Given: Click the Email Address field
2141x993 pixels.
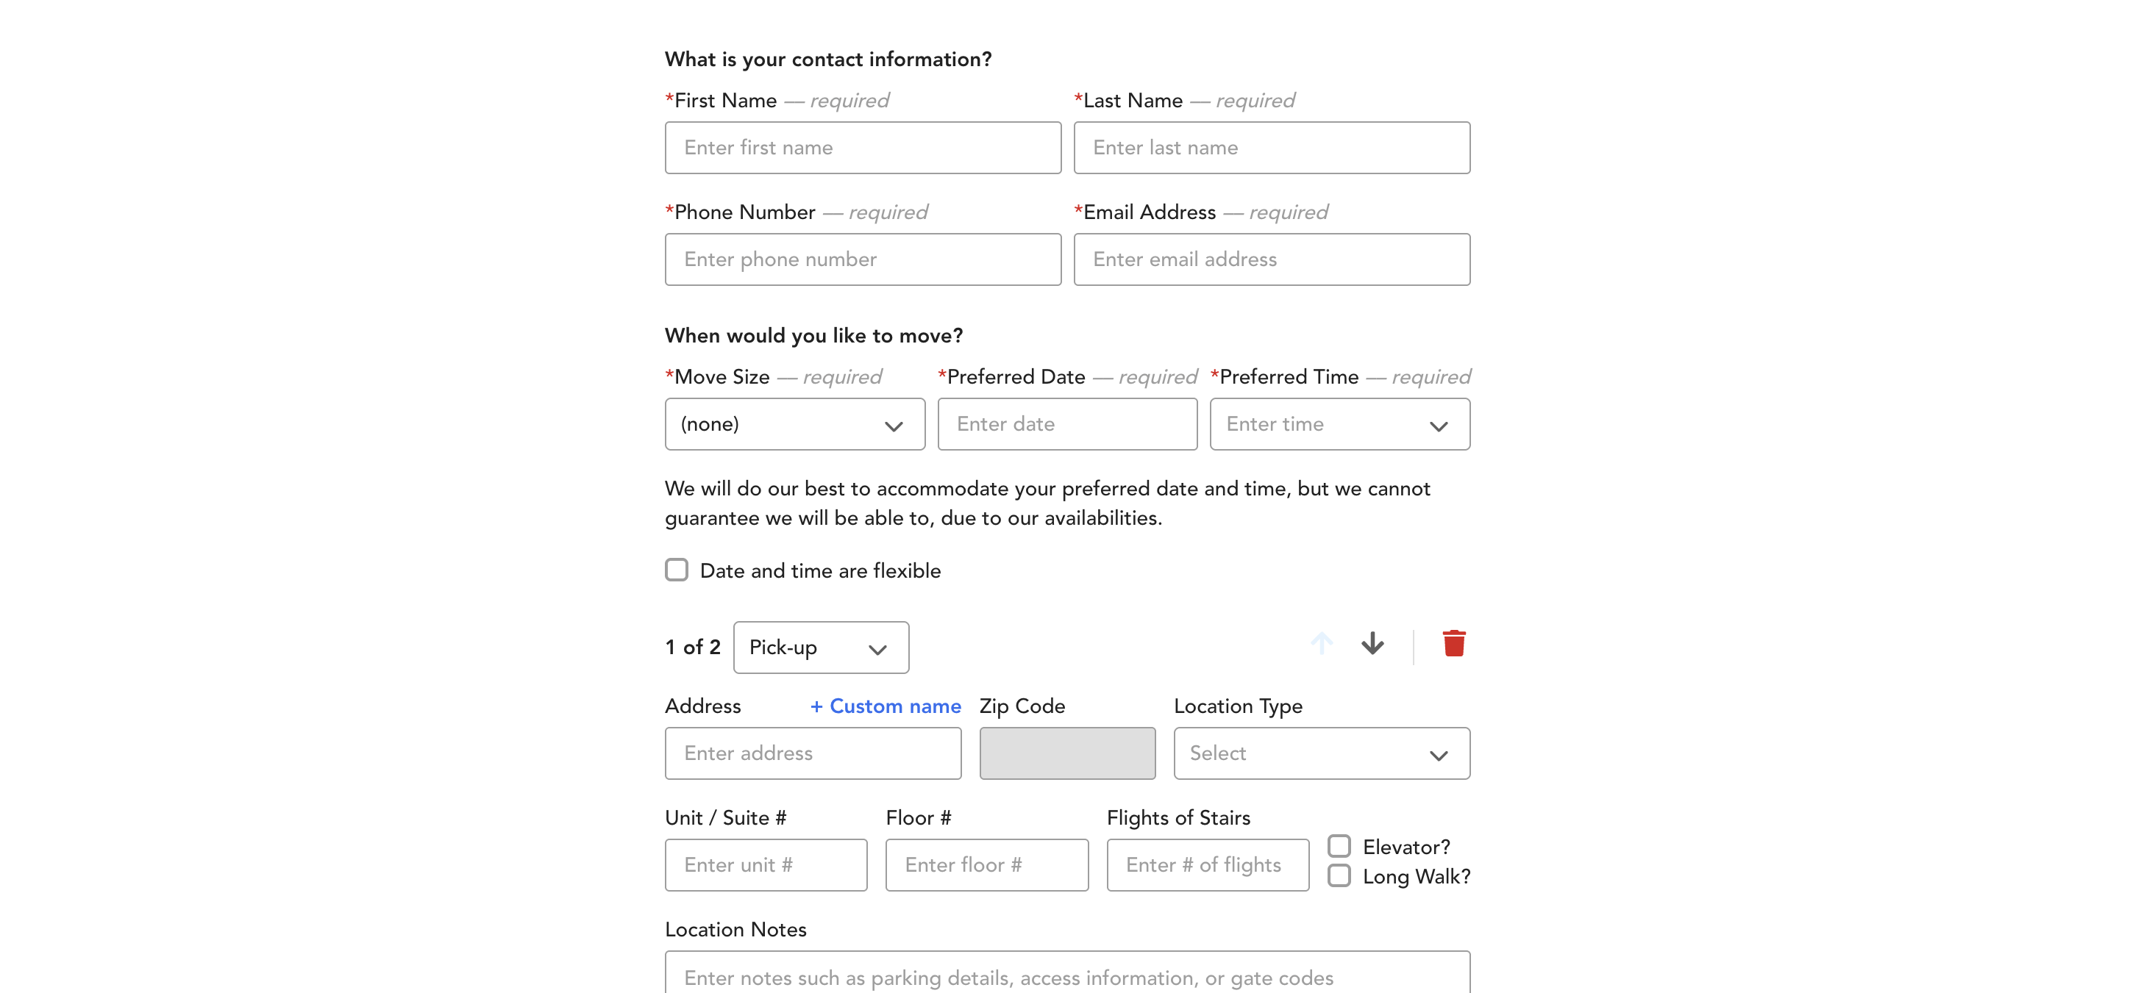Looking at the screenshot, I should [x=1271, y=259].
